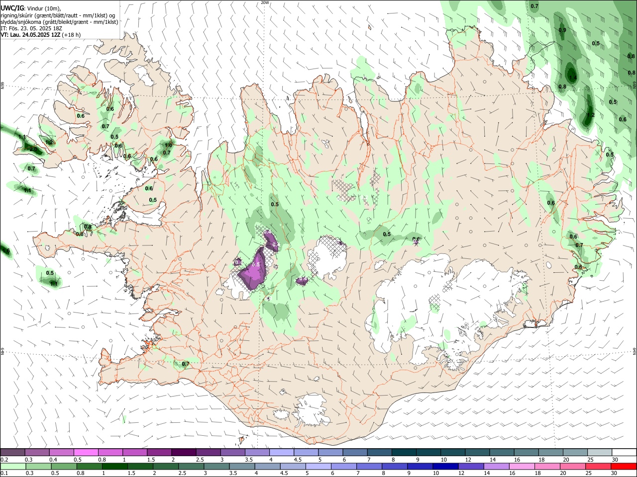Click the "1.0" precipitation value label
Viewport: 637px width, 477px height.
tap(168, 146)
